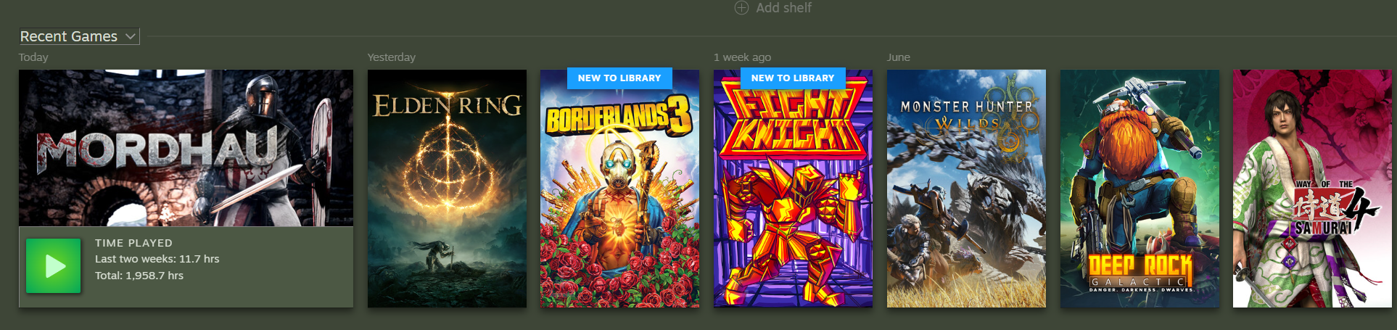This screenshot has height=330, width=1397.
Task: Click the Yesterday time group label
Action: point(392,57)
